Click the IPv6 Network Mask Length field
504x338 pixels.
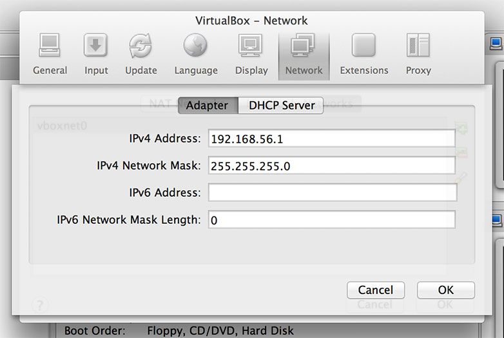tap(331, 220)
